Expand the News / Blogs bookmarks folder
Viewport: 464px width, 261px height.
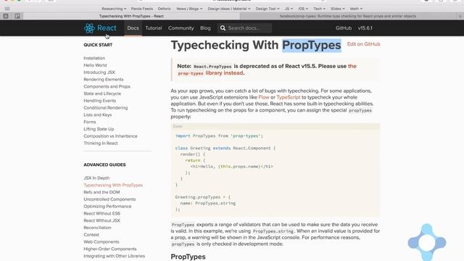pyautogui.click(x=189, y=9)
